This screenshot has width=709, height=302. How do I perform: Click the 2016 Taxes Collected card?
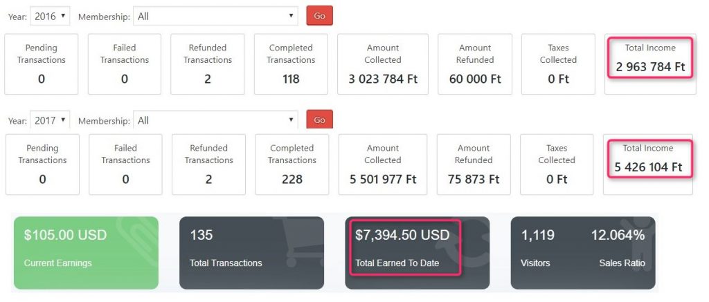click(x=558, y=64)
